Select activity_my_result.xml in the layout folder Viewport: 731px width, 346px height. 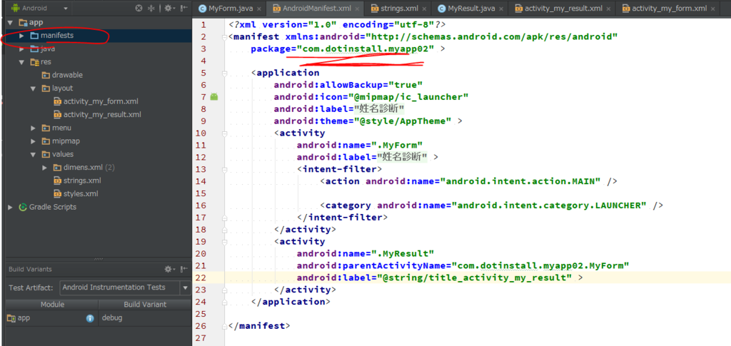point(102,115)
